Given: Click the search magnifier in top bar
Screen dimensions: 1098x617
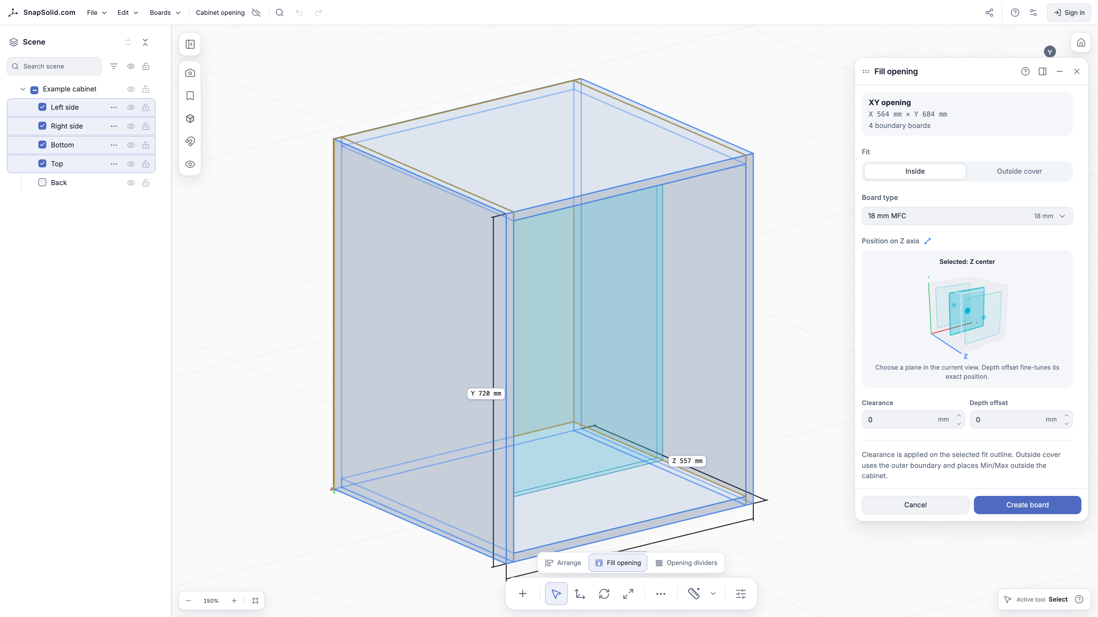Looking at the screenshot, I should point(280,13).
